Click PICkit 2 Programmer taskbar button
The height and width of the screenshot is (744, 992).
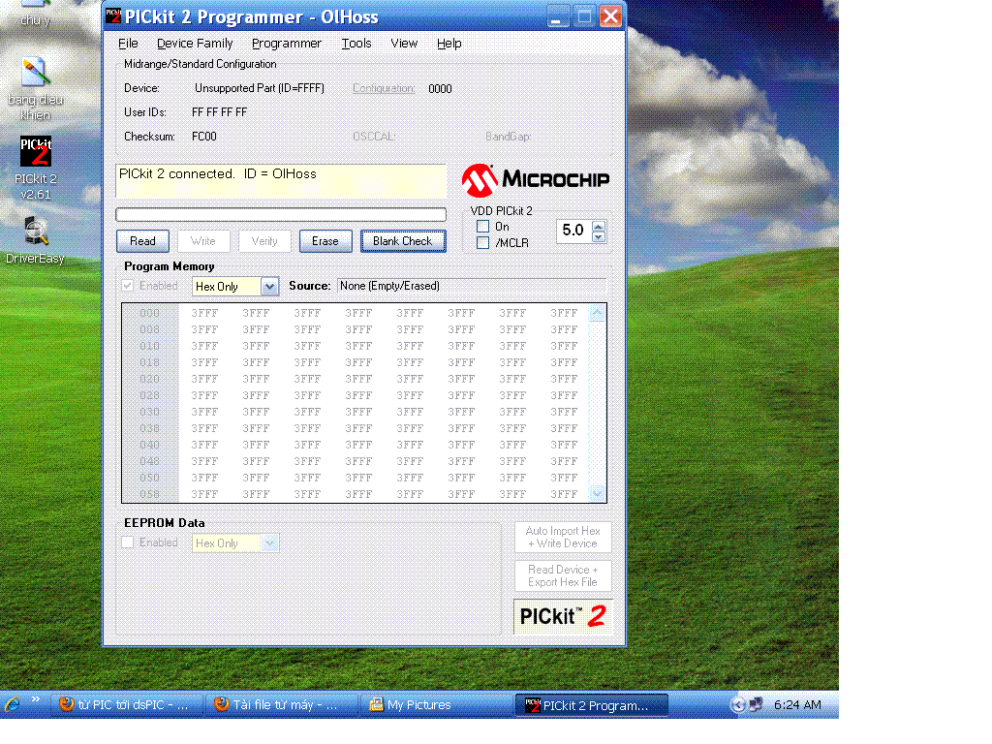coord(592,705)
